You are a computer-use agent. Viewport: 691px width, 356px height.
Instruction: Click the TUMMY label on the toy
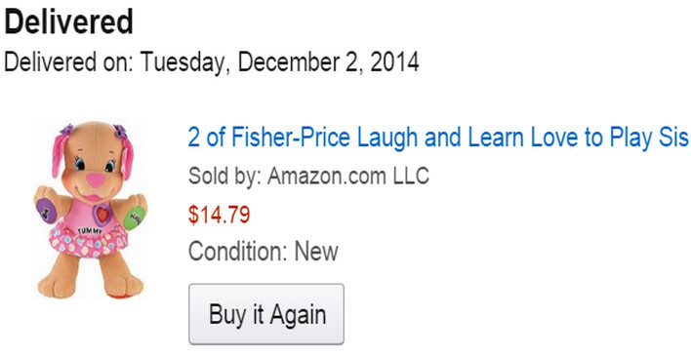tap(90, 231)
